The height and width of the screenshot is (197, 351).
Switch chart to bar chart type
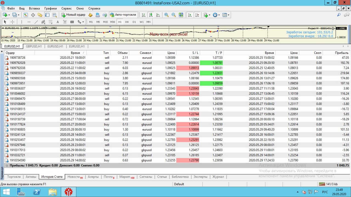143,15
